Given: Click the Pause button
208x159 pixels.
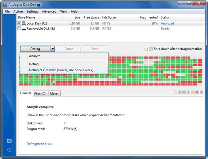Looking at the screenshot, I should point(69,49).
